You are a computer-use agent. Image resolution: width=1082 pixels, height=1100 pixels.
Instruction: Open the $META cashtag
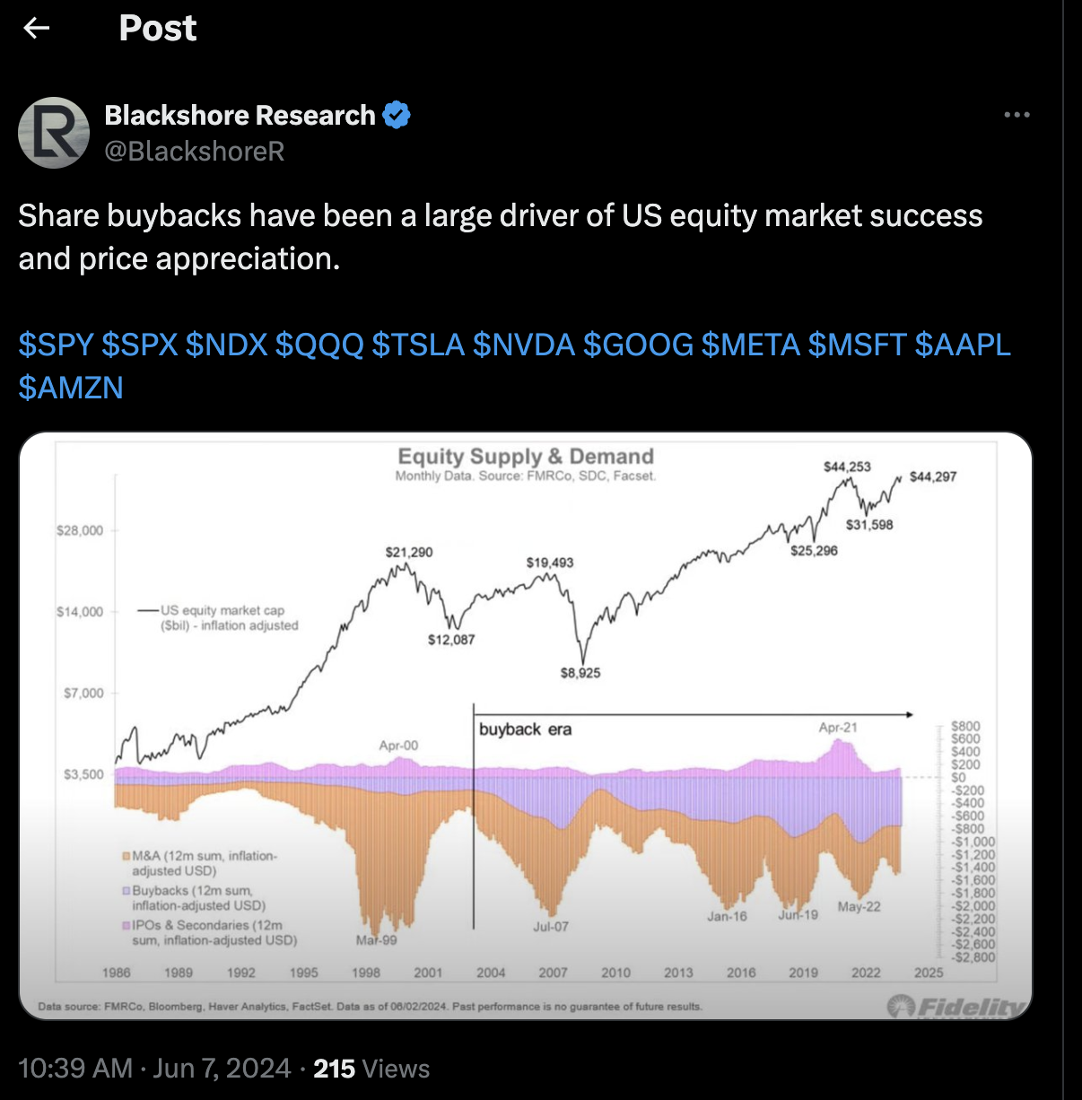click(x=750, y=345)
